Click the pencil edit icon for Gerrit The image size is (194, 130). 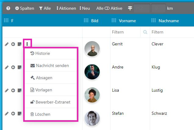tap(7, 44)
